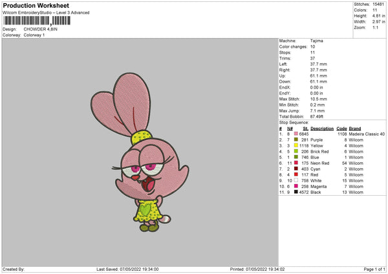Select the White color swatch in row 9
The height and width of the screenshot is (274, 388).
tap(296, 180)
